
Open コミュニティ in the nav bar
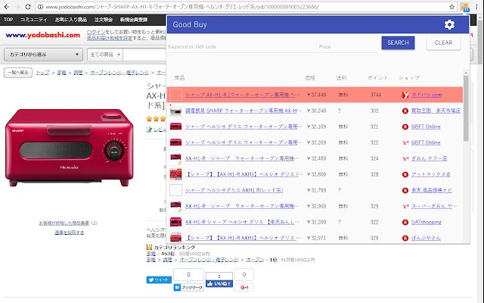(33, 20)
